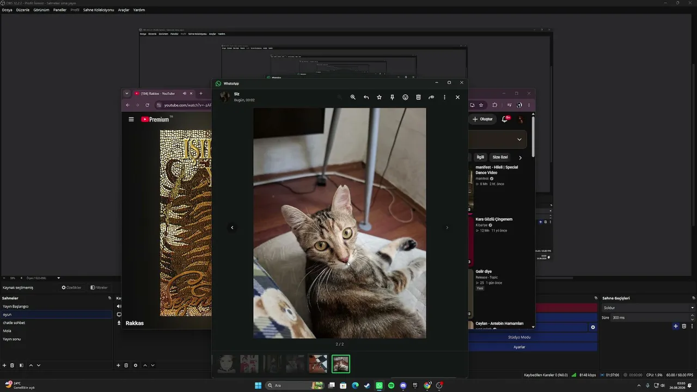Click the Özellikler button in OBS
Image resolution: width=697 pixels, height=392 pixels.
tap(71, 287)
